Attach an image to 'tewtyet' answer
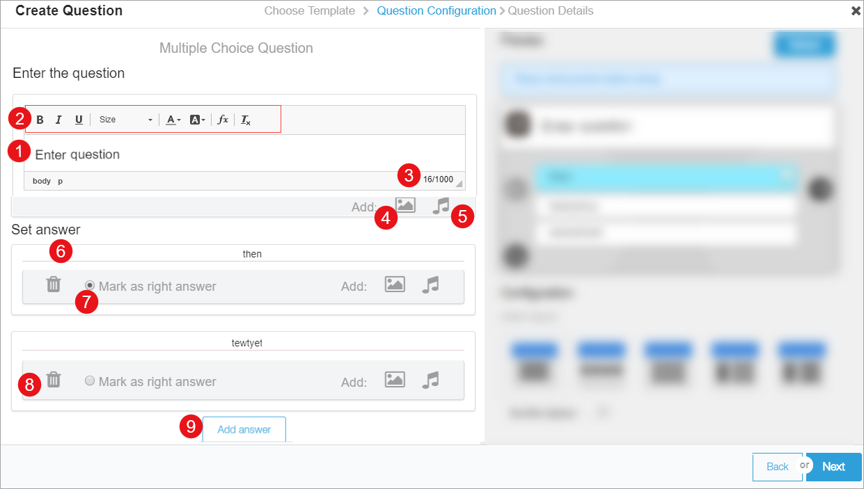This screenshot has height=489, width=864. click(395, 380)
